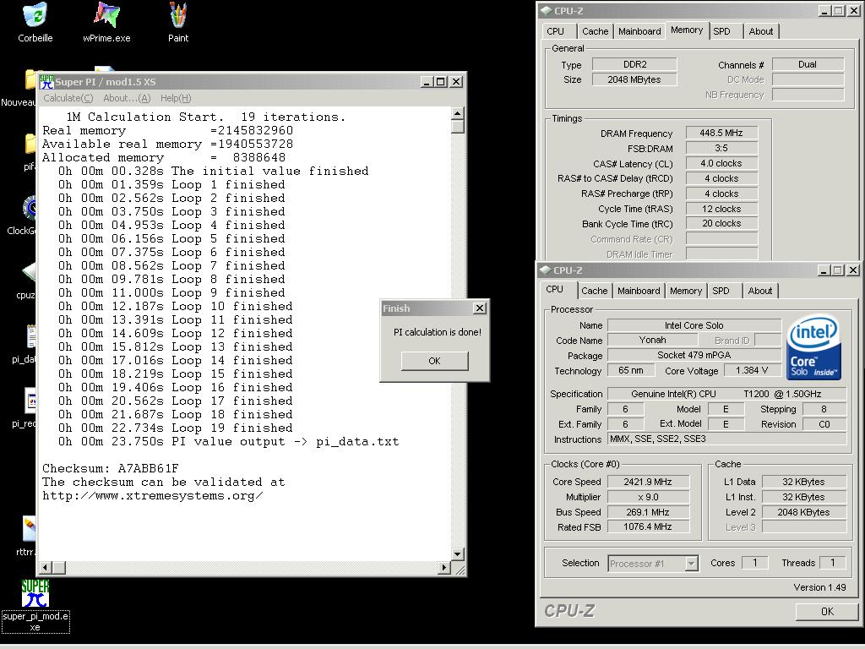865x649 pixels.
Task: Click the Super PI scroll down arrow
Action: pyautogui.click(x=457, y=554)
